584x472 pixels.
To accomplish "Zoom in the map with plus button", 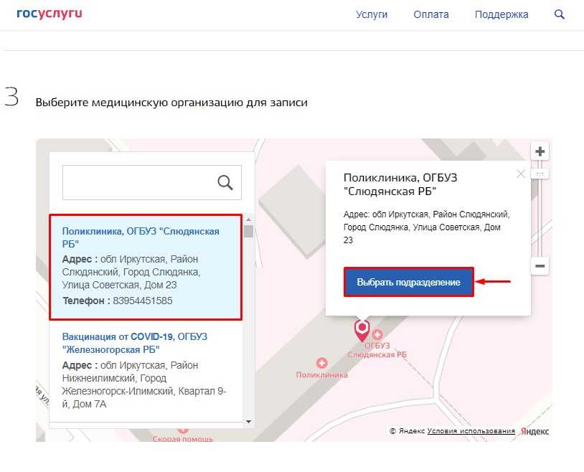I will click(540, 151).
